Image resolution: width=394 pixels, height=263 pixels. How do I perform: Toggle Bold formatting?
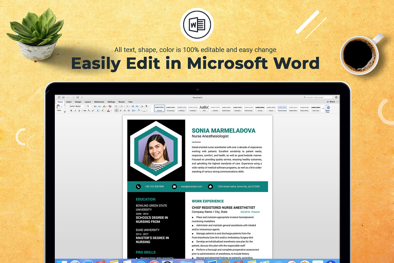(71, 110)
